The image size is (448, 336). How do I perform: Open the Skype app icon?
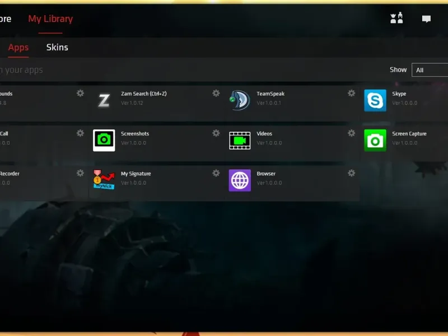pos(375,101)
